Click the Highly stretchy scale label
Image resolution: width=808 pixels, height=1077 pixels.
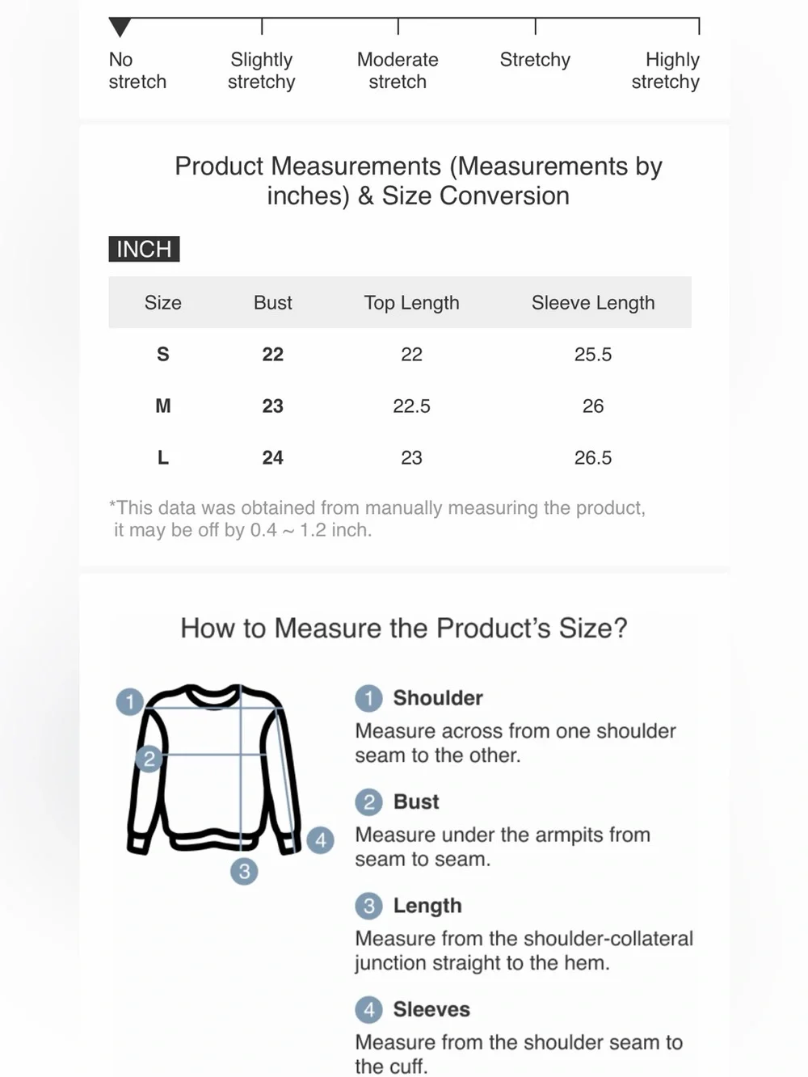point(666,70)
